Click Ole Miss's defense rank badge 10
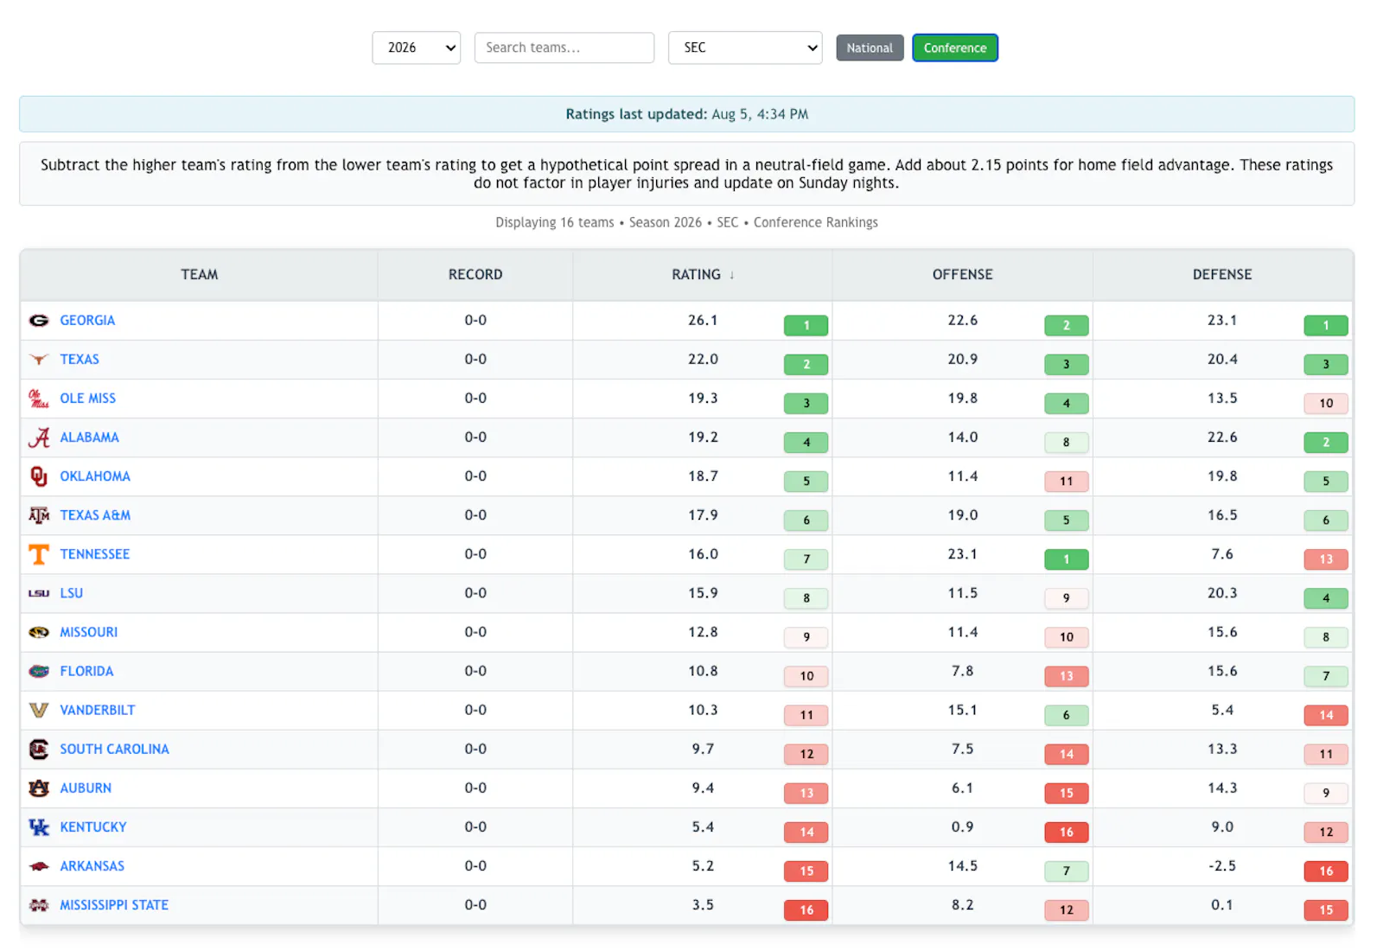Viewport: 1383px width, 951px height. [1326, 404]
